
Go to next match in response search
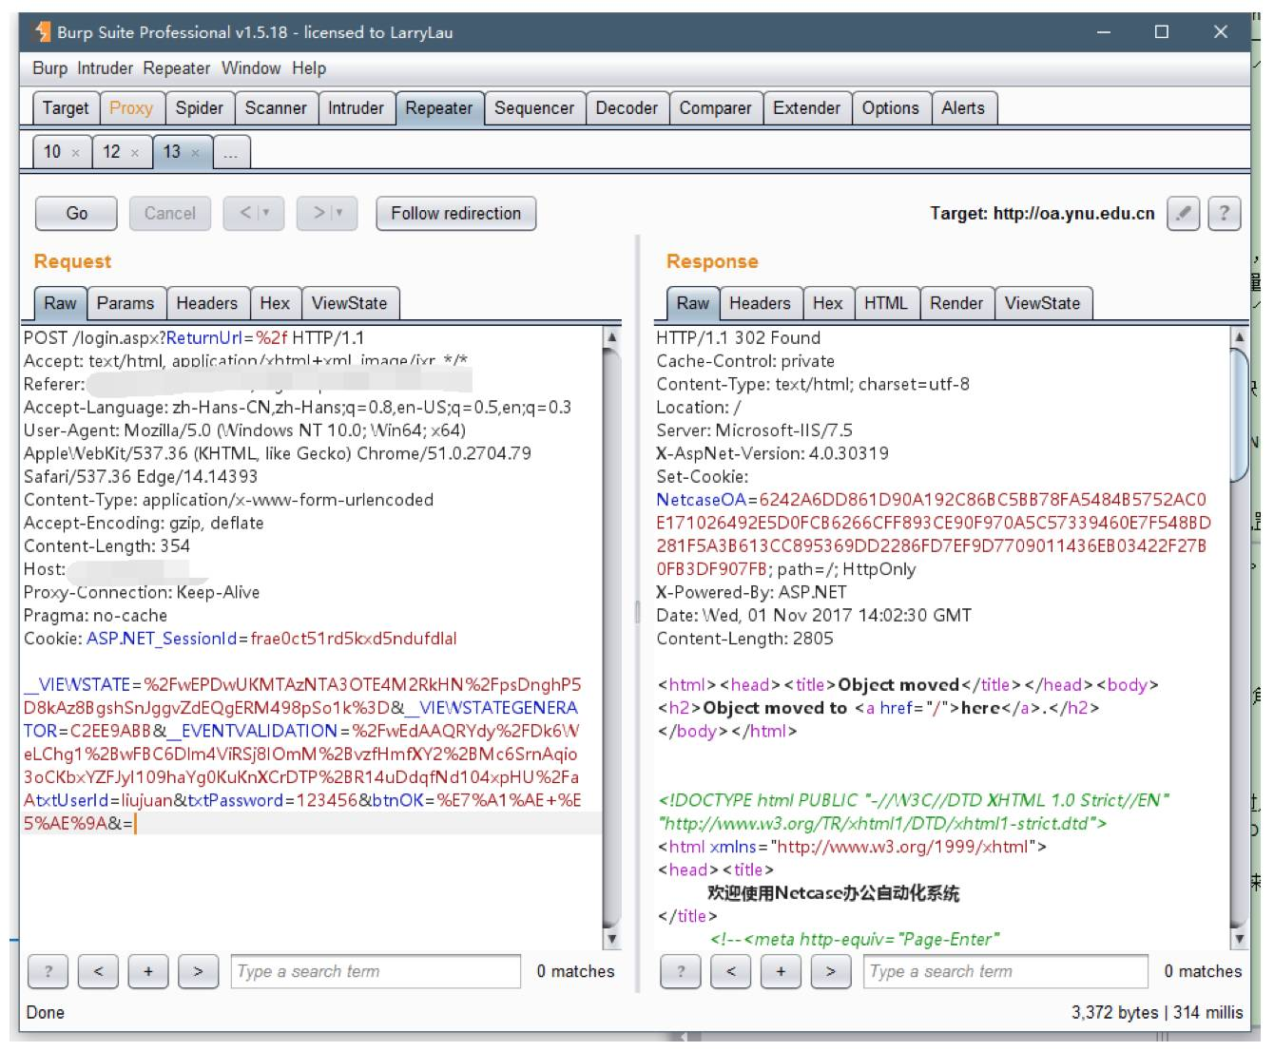[831, 971]
